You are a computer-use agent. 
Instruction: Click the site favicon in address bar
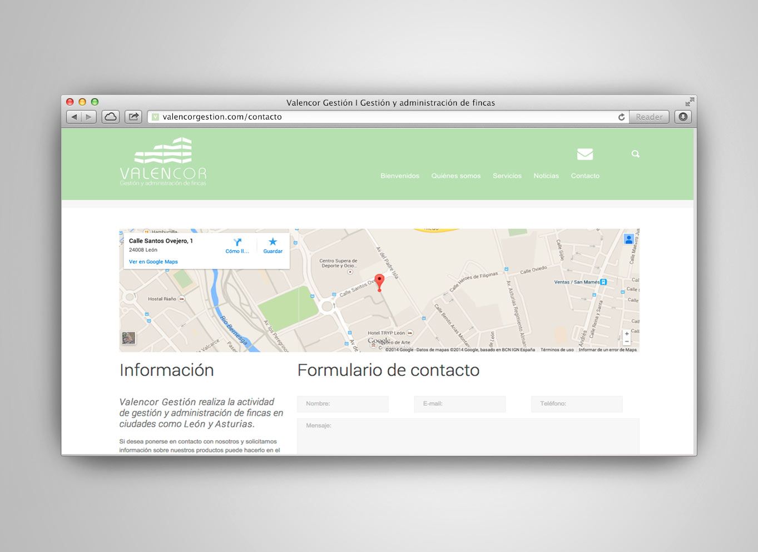[155, 117]
